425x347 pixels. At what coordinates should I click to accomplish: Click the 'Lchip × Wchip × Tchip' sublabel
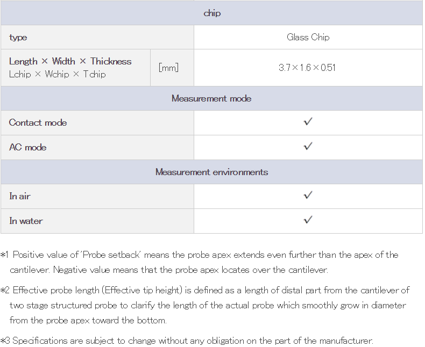tap(57, 74)
